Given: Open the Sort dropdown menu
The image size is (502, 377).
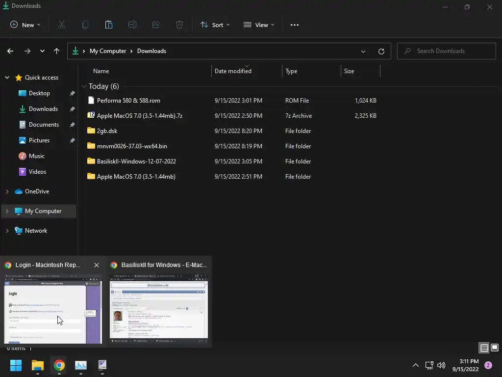Looking at the screenshot, I should tap(215, 25).
